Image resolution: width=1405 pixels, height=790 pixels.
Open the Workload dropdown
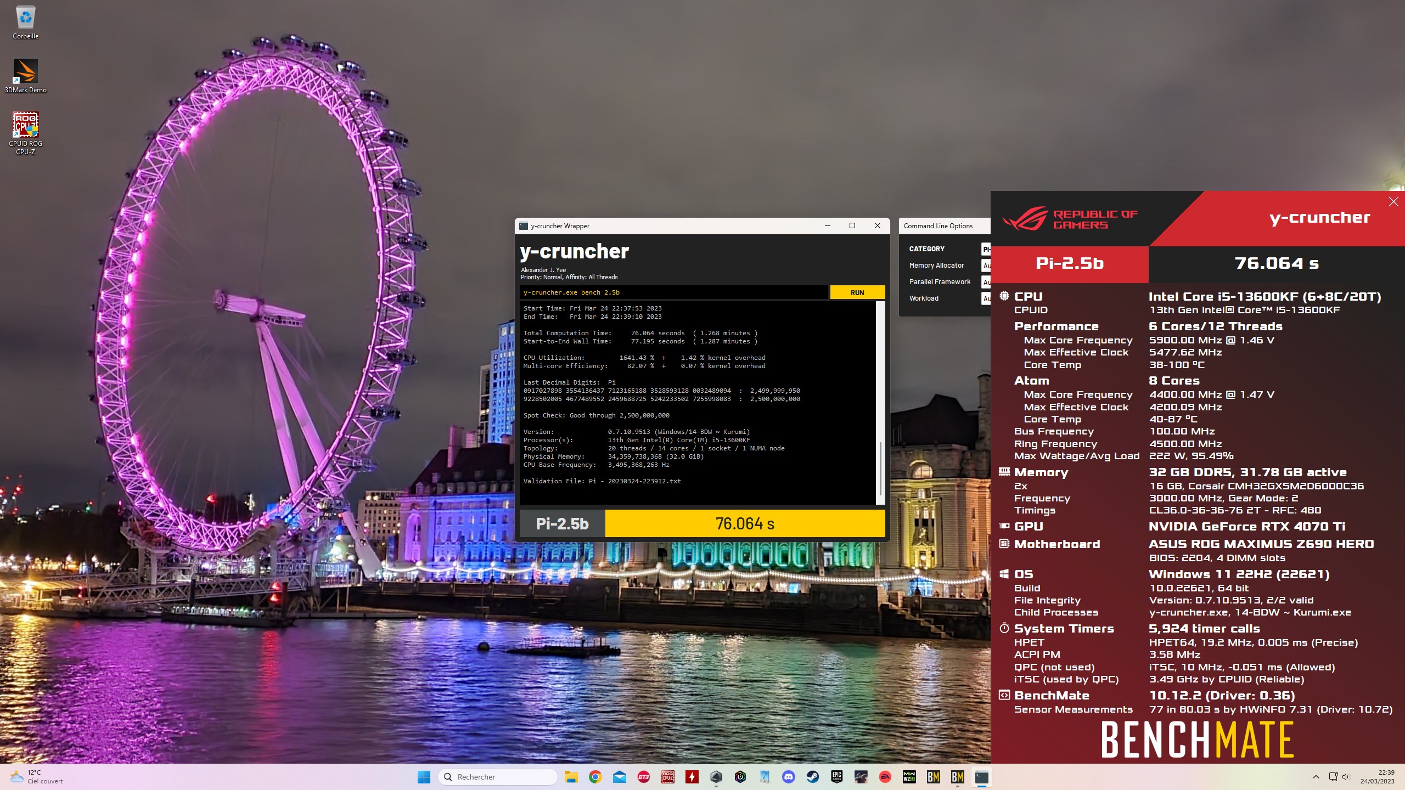[x=986, y=298]
